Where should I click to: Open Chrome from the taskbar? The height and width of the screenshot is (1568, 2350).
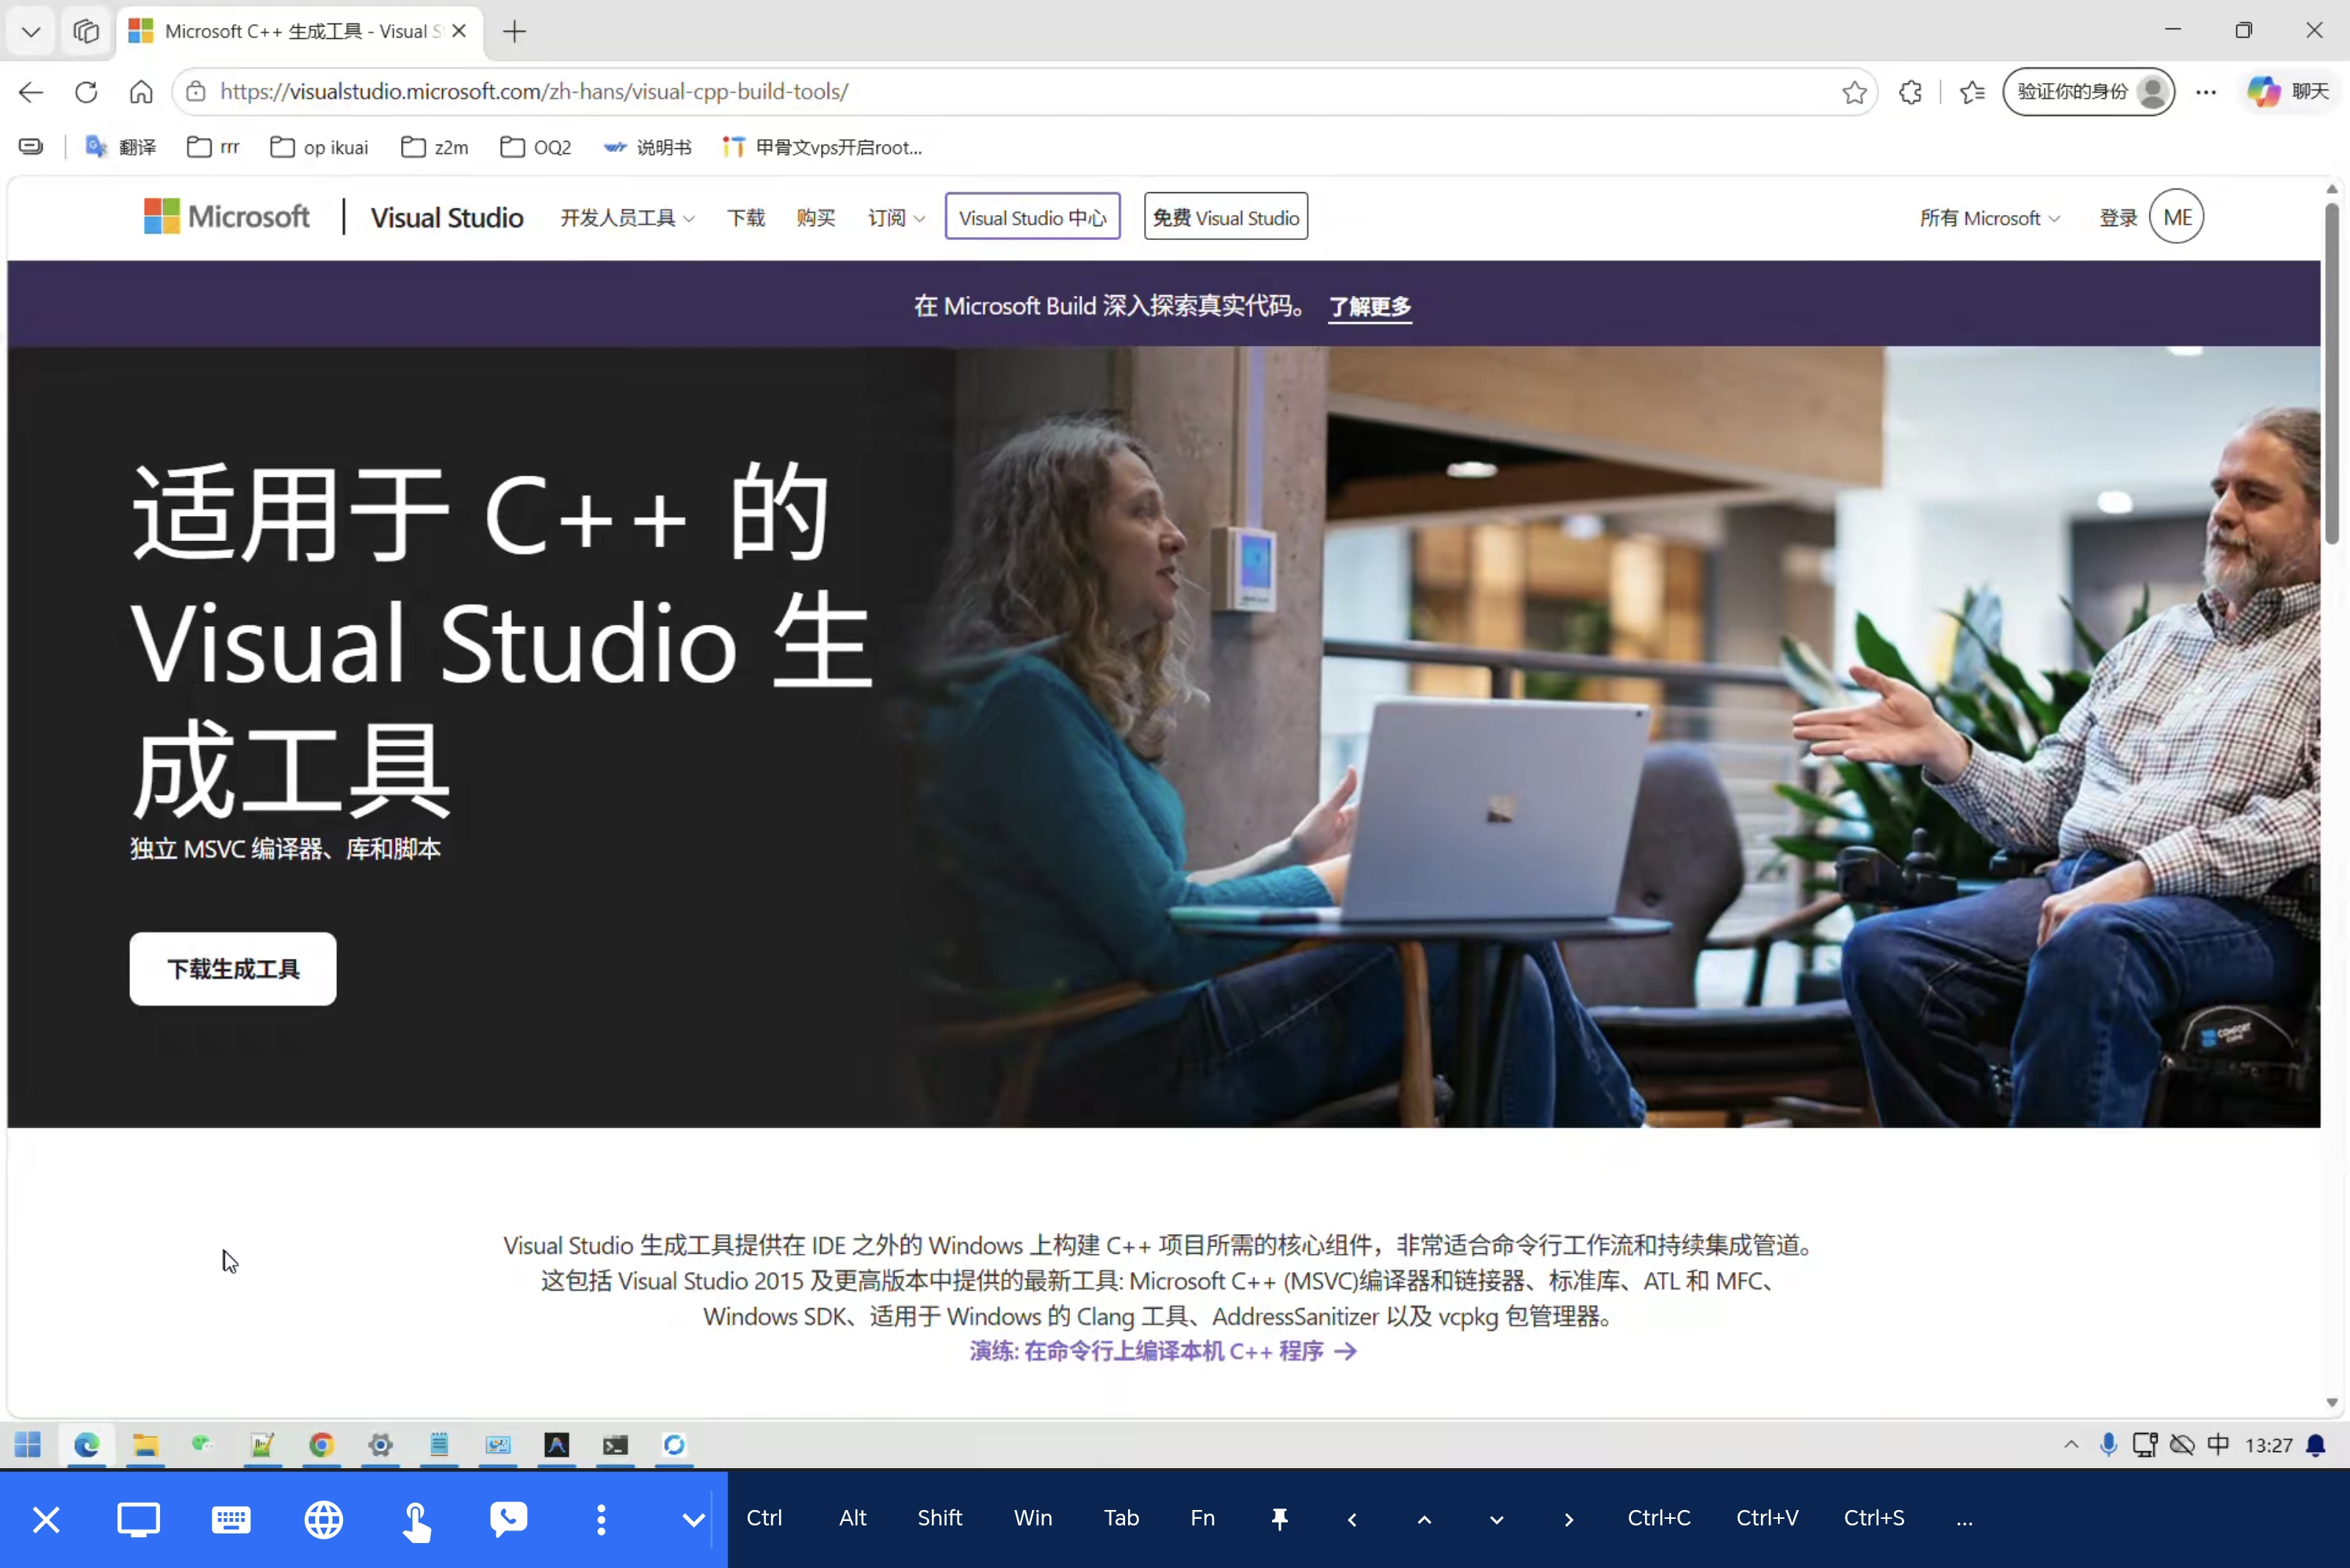point(321,1445)
